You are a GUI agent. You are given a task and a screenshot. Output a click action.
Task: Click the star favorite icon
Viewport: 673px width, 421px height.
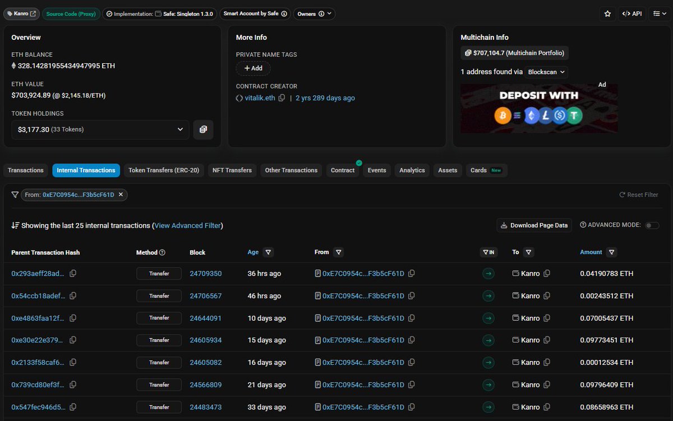[x=607, y=13]
